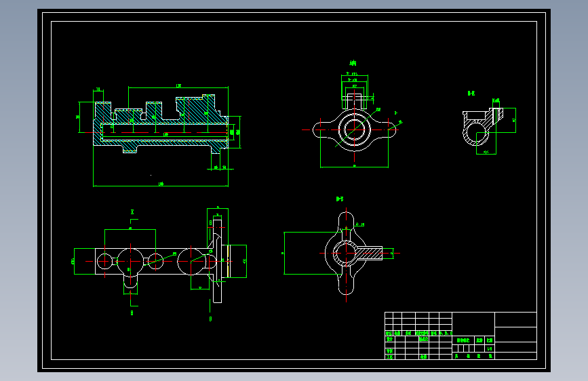
Task: Click the small "11" dimension at the section's top-left
Action: 98,89
